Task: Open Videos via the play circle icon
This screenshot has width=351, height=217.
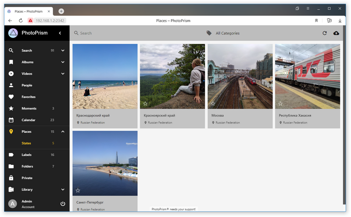Action: point(11,74)
